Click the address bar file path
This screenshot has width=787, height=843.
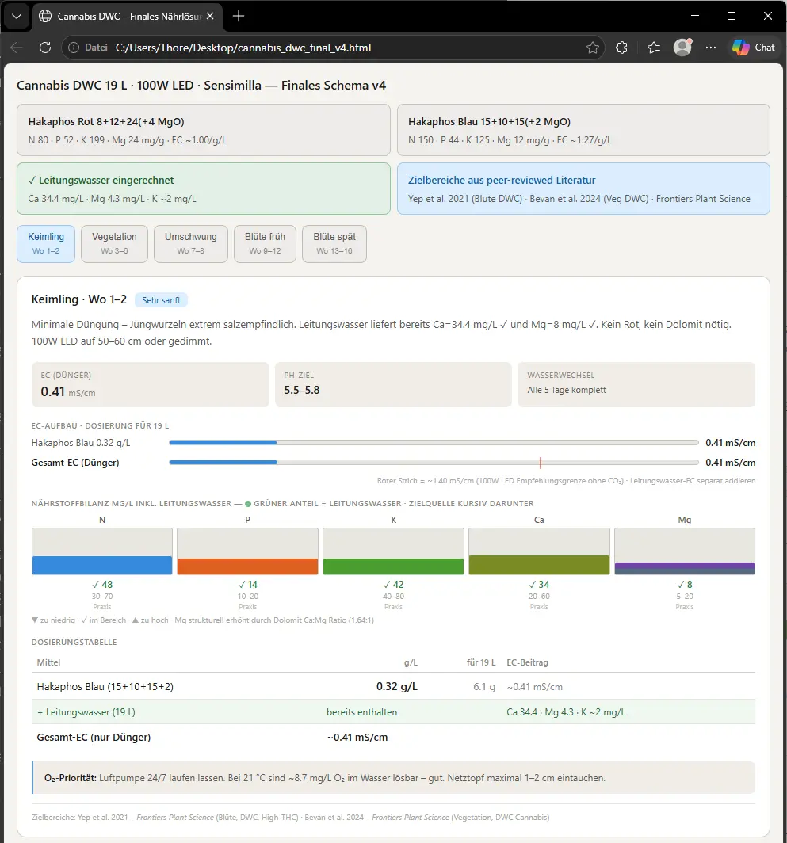click(x=243, y=48)
